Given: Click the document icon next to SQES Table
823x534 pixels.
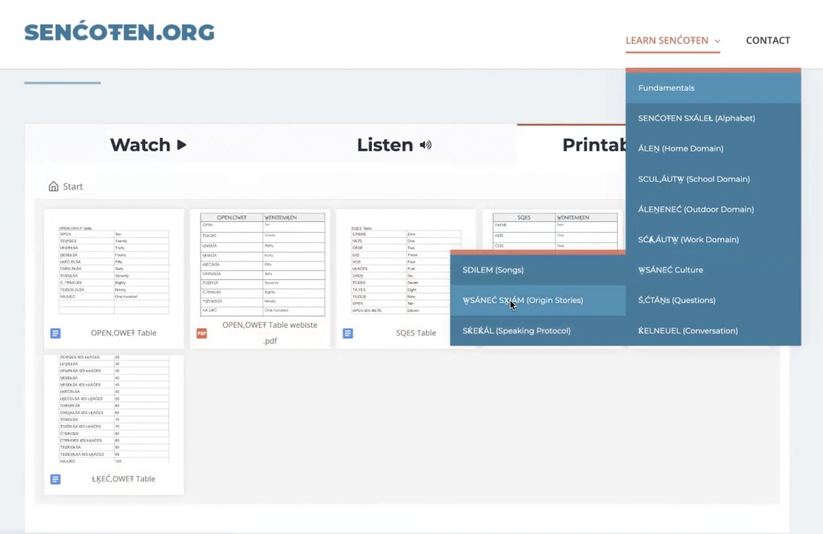Looking at the screenshot, I should click(348, 333).
